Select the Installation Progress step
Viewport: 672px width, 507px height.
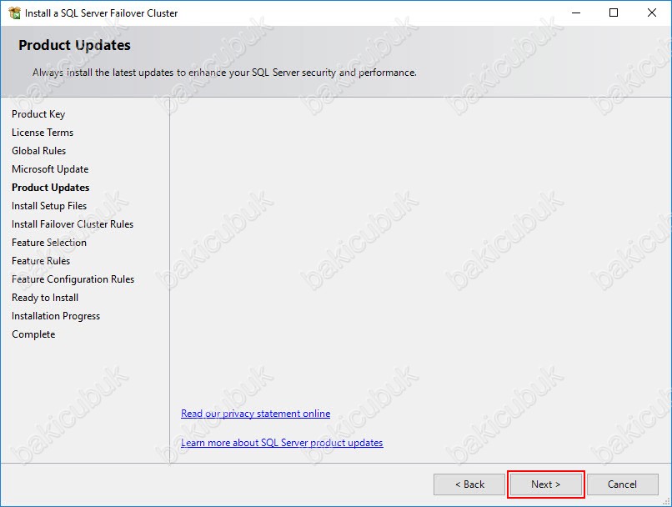point(56,316)
